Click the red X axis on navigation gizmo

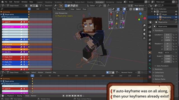click(145, 18)
